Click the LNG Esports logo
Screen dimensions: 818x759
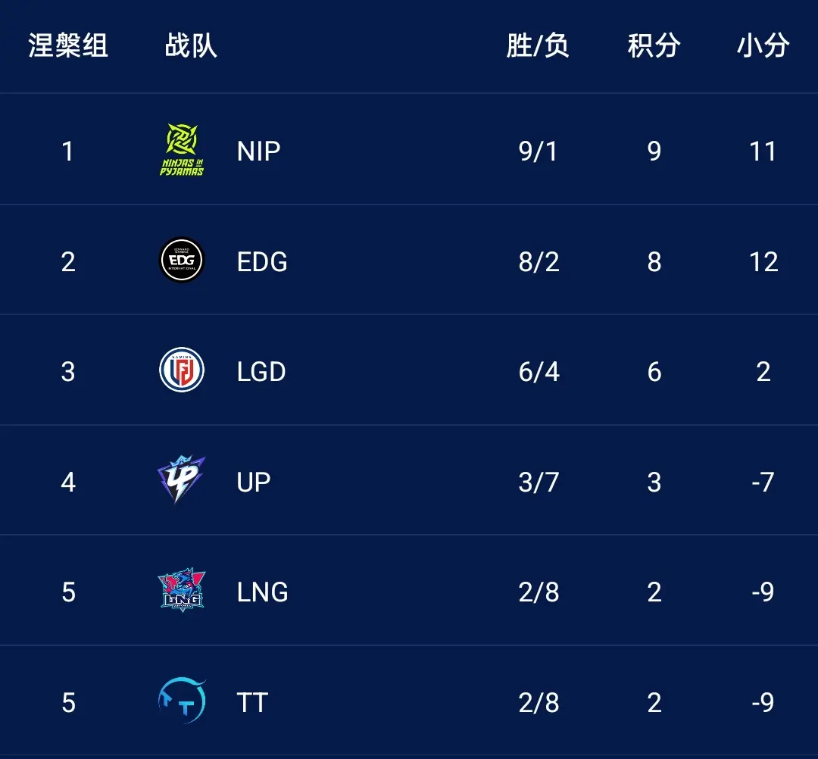[182, 590]
